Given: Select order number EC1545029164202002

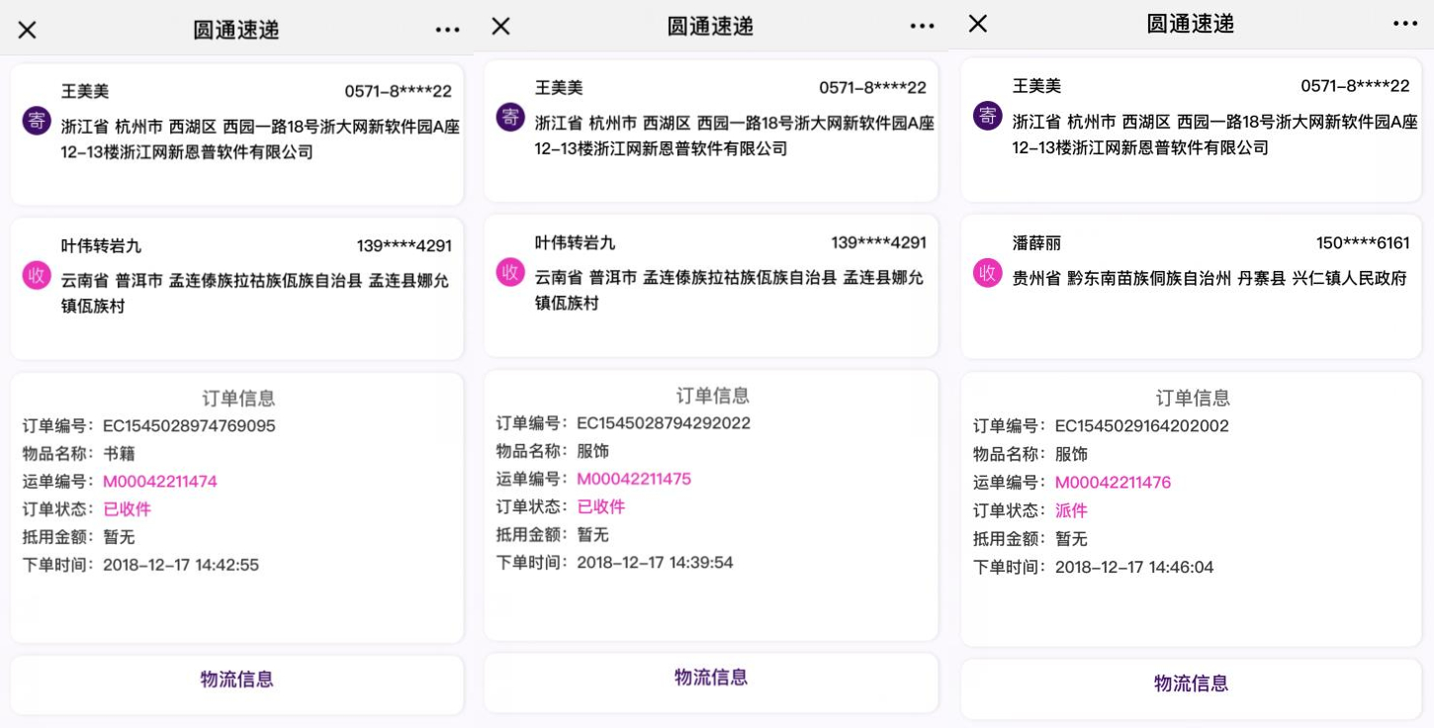Looking at the screenshot, I should tap(1142, 426).
